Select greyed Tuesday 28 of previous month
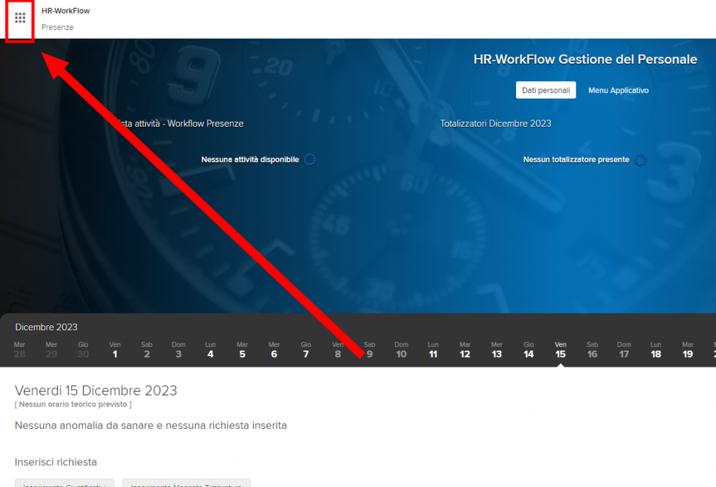 [x=20, y=350]
